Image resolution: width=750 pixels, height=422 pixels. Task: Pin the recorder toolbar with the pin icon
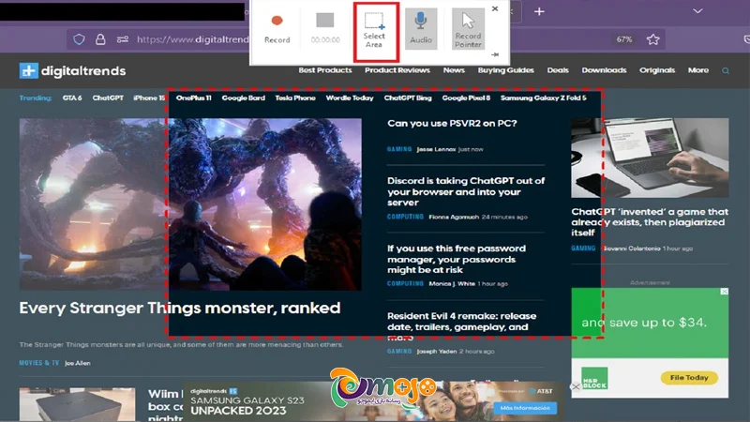pos(495,54)
